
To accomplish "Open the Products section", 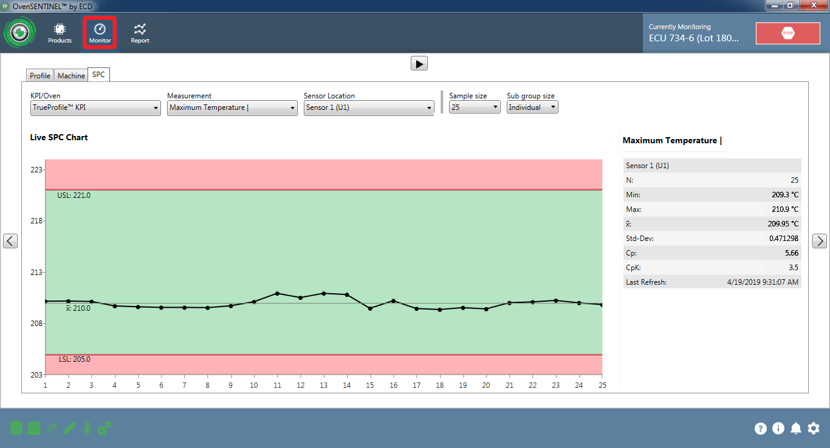I will tap(60, 33).
